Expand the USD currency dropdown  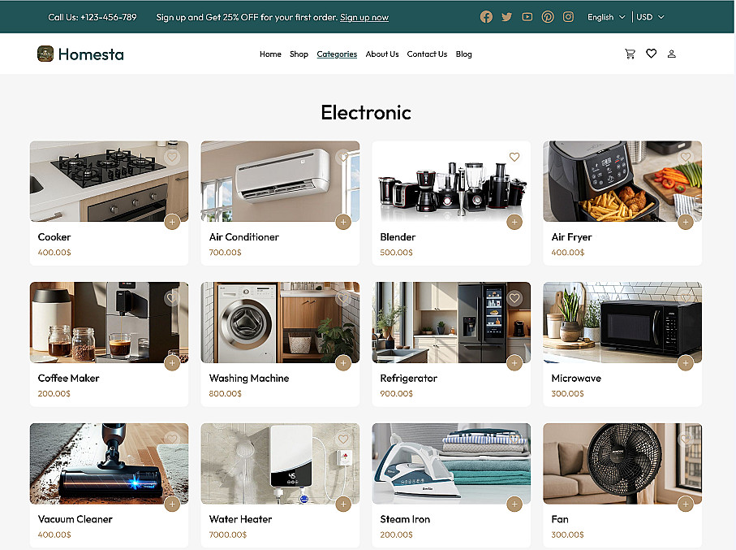tap(650, 17)
